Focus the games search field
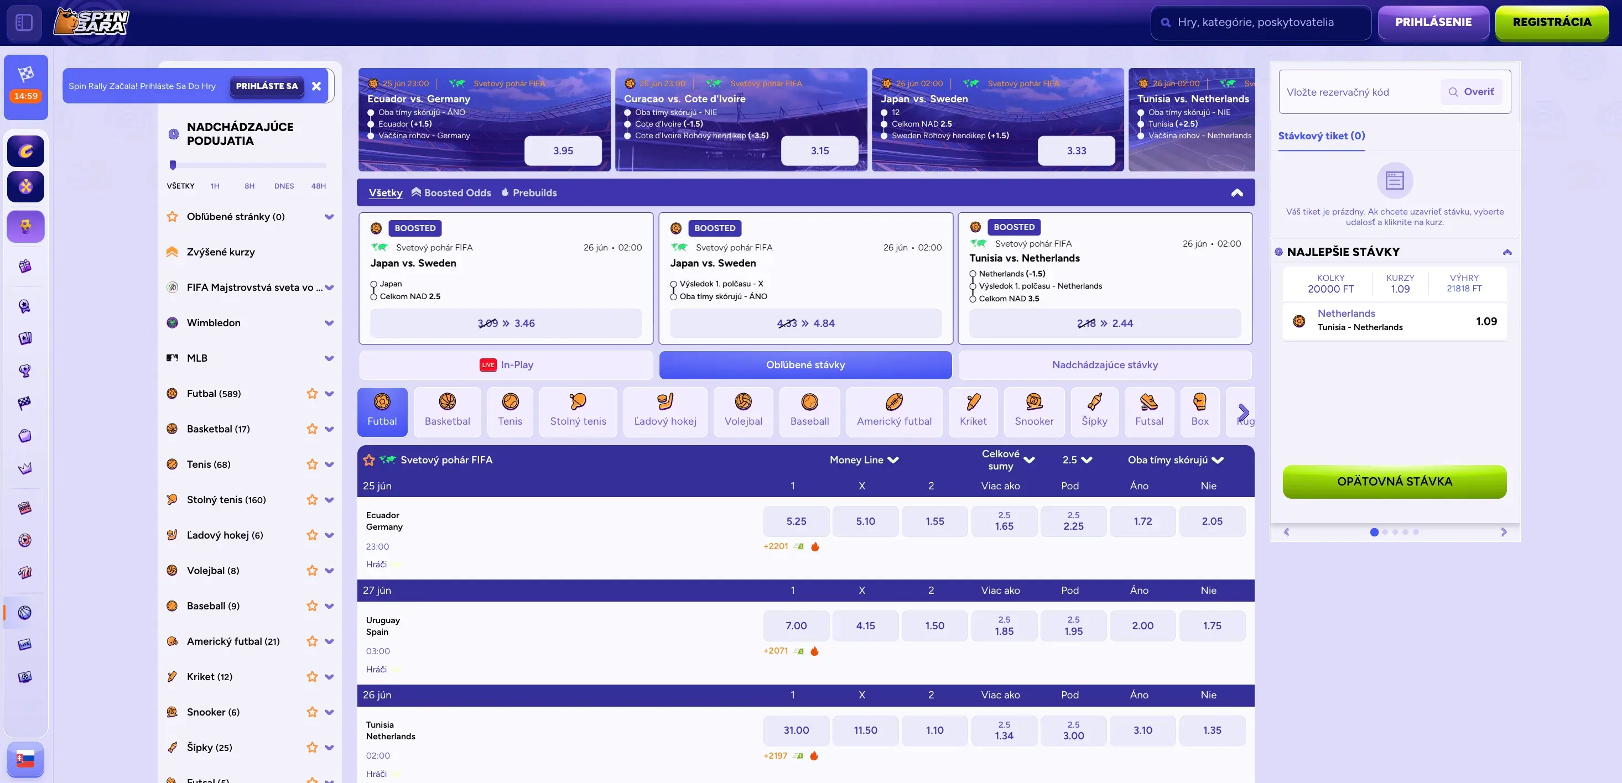Screen dimensions: 1622x783 (x=1261, y=22)
